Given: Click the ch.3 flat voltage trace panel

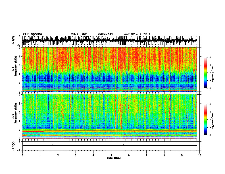Looking at the screenshot, I should (111, 146).
